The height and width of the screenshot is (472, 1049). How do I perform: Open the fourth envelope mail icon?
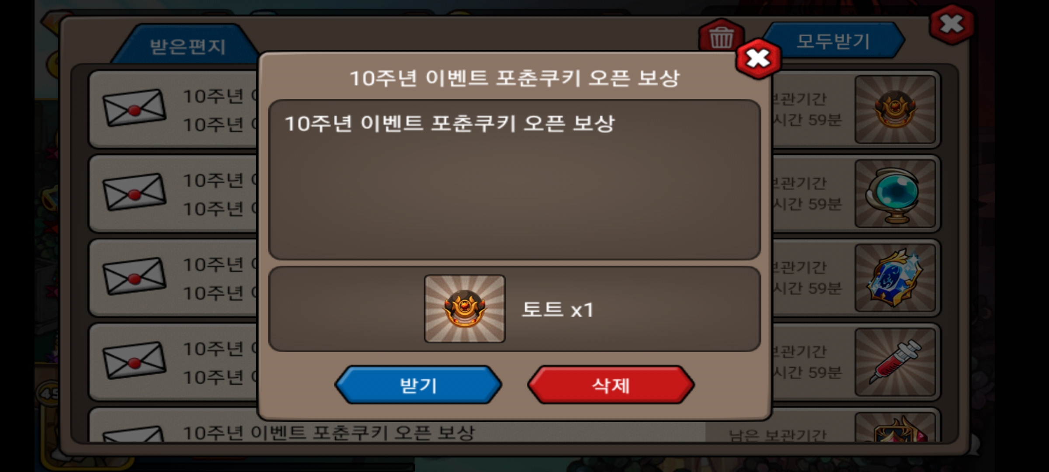click(x=134, y=361)
